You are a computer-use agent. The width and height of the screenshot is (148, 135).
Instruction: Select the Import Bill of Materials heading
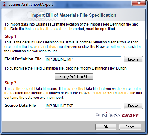click(74, 15)
